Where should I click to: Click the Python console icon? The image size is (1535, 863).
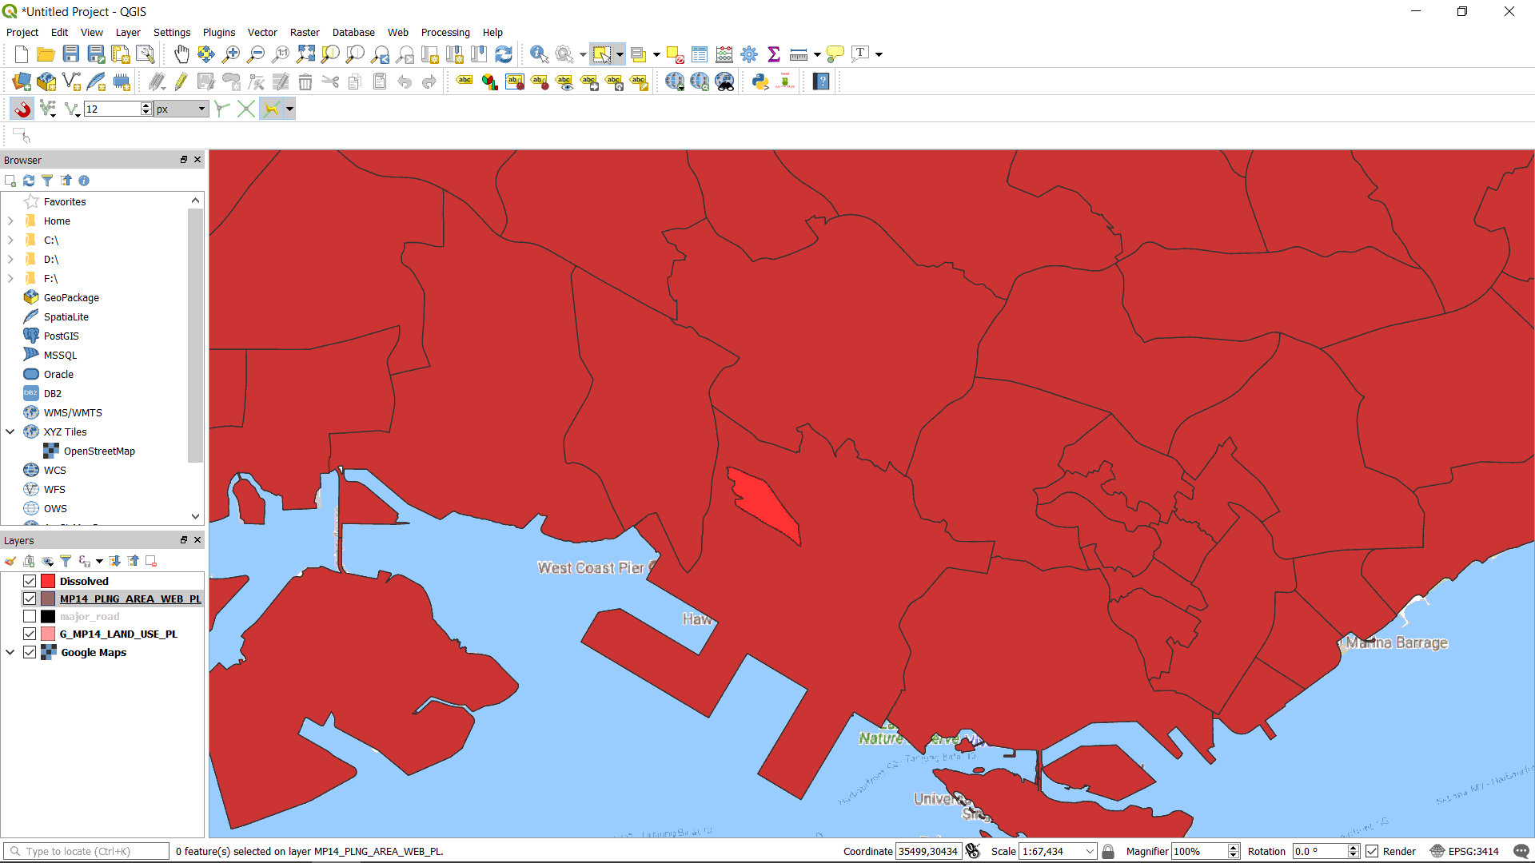[x=760, y=82]
